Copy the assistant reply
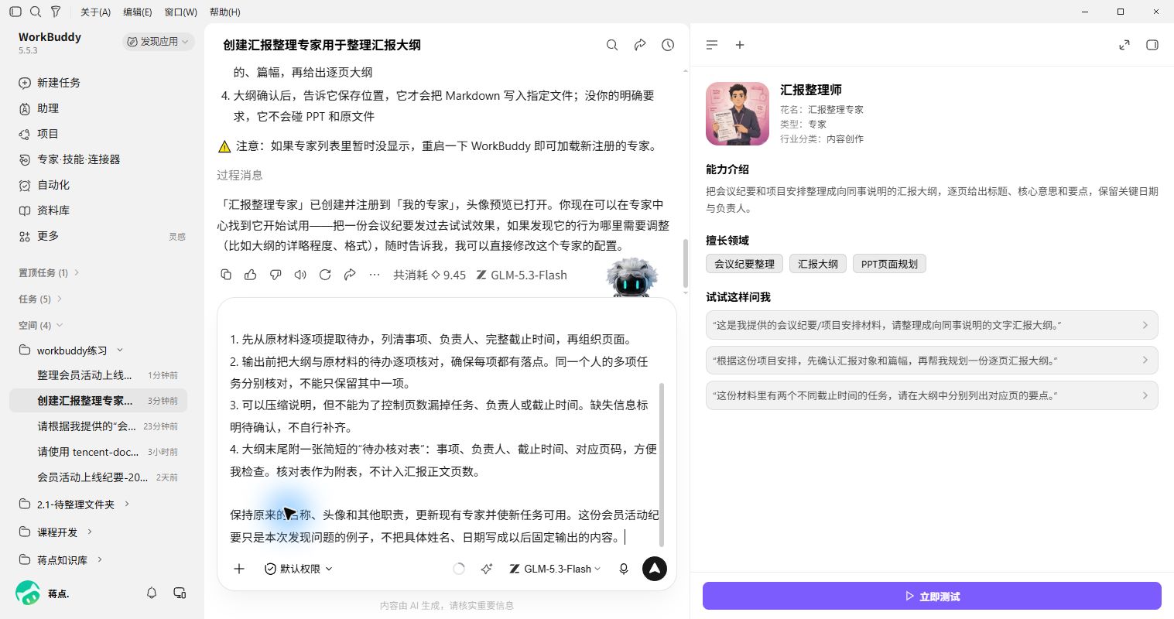1174x619 pixels. coord(226,275)
